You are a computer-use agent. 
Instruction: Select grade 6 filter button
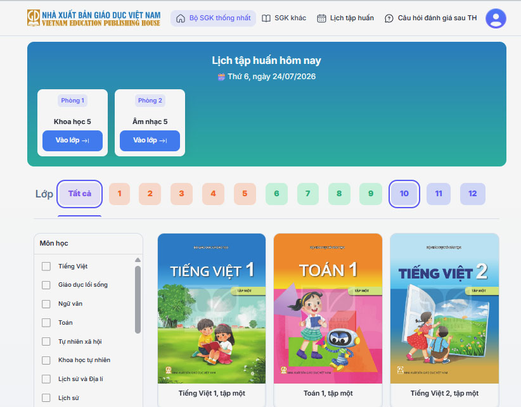click(x=276, y=194)
